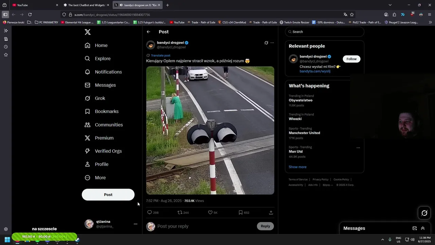The height and width of the screenshot is (245, 435).
Task: Open browser sidebar settings gear
Action: pyautogui.click(x=6, y=229)
